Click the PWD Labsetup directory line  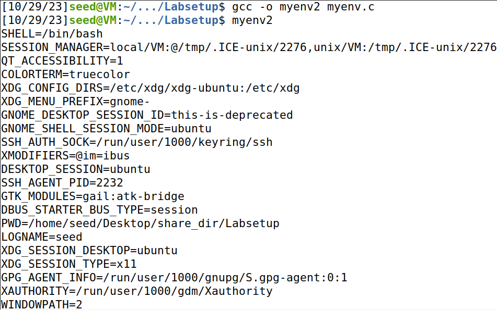click(x=140, y=224)
